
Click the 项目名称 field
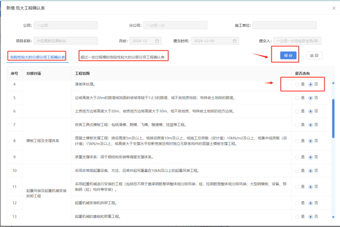(x=66, y=41)
